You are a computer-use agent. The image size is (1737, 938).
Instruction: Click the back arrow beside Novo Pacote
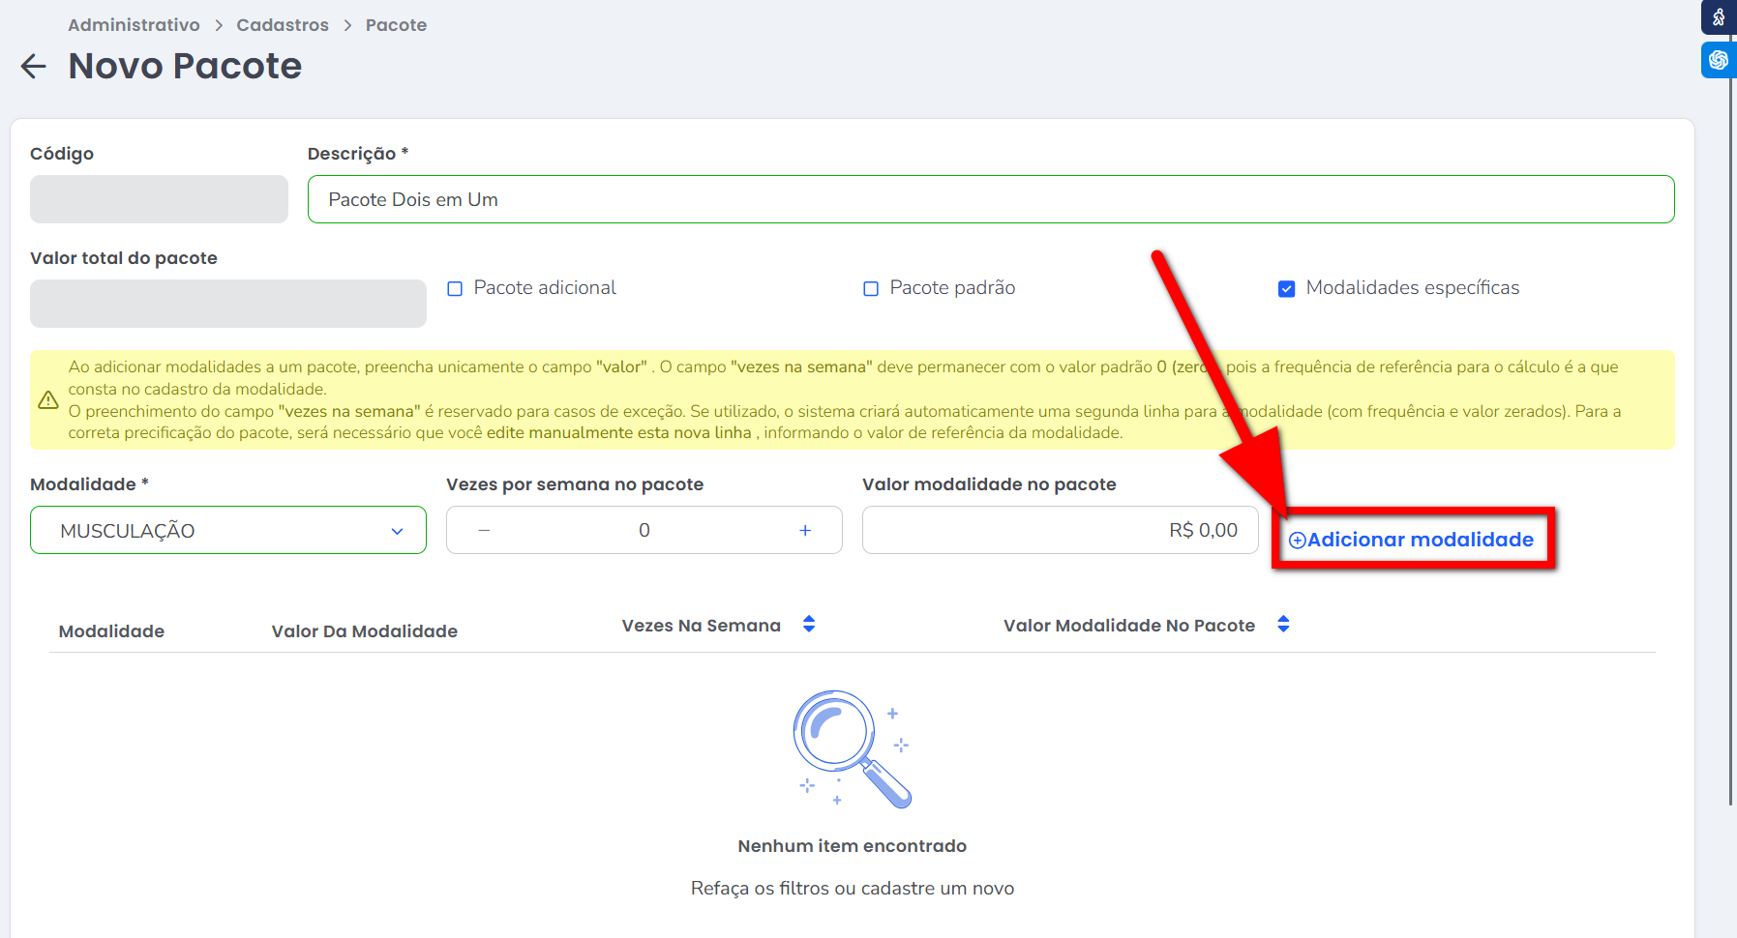pos(34,67)
